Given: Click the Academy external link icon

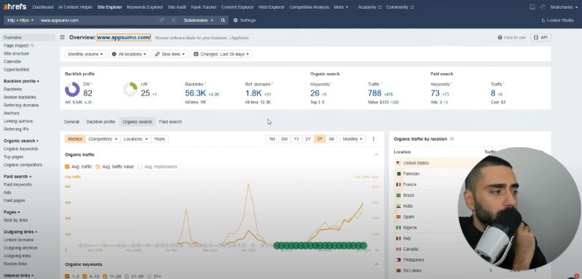Looking at the screenshot, I should pyautogui.click(x=379, y=7).
